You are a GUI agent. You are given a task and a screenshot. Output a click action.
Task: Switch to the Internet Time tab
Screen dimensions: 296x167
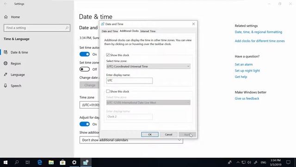[148, 31]
